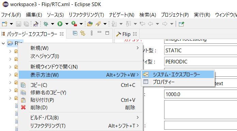Click the New wizard toolbar icon
237x131 pixels.
(4, 24)
